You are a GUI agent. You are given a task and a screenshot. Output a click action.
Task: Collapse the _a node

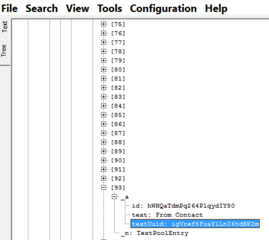(x=114, y=196)
